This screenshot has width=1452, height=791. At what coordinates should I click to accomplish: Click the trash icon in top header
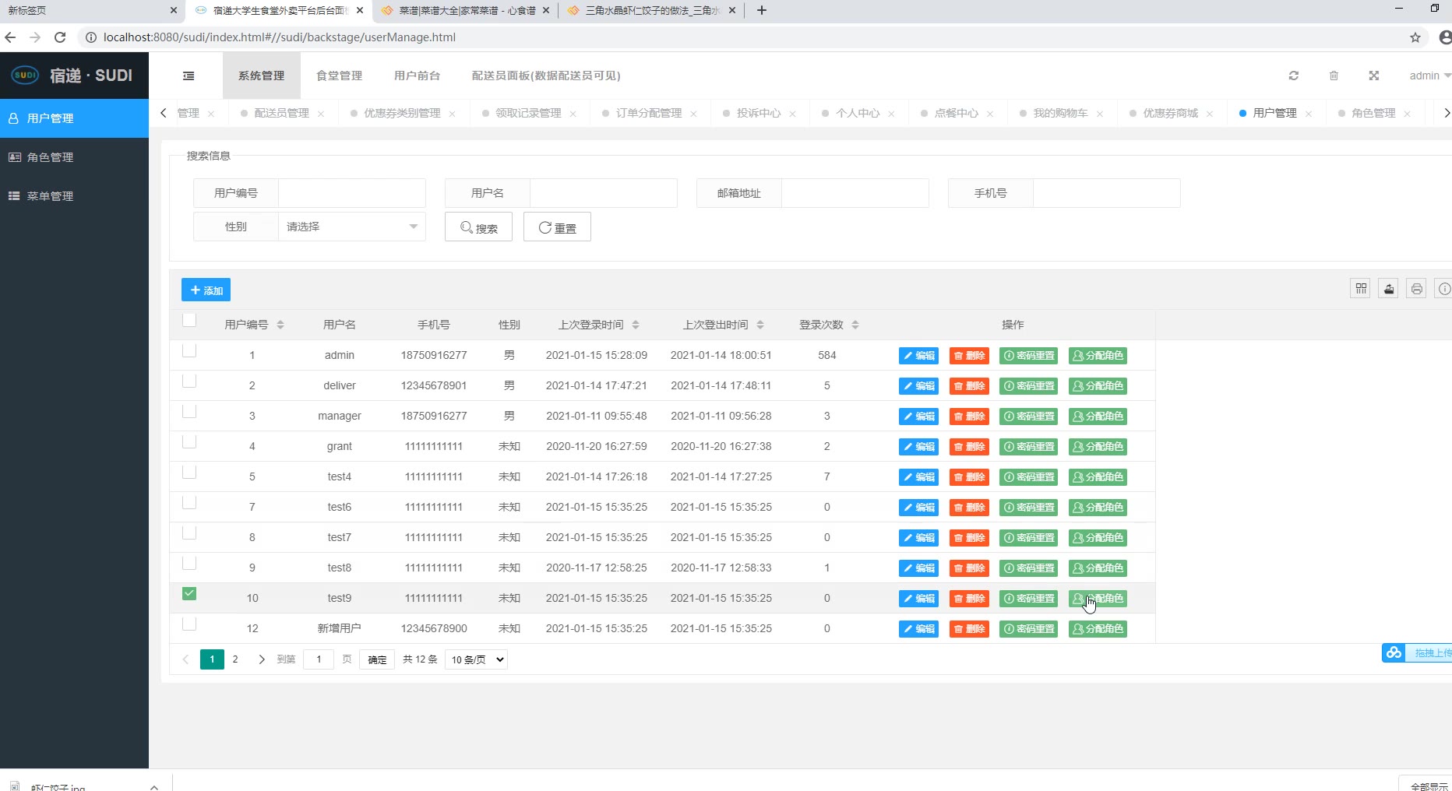(x=1334, y=76)
